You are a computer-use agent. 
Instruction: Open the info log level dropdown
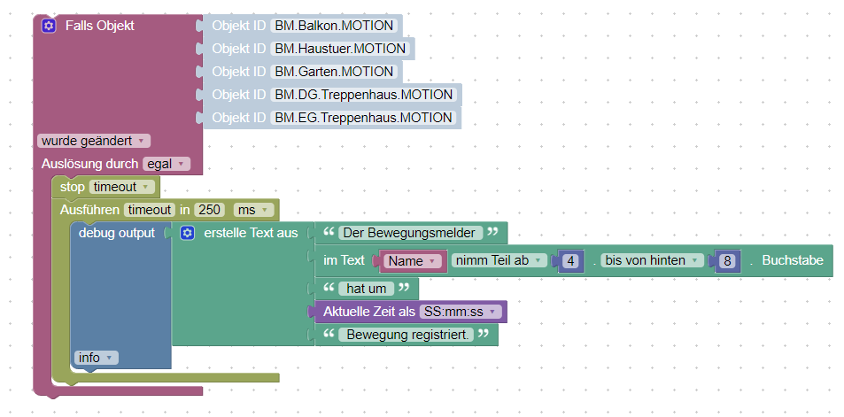click(x=96, y=358)
